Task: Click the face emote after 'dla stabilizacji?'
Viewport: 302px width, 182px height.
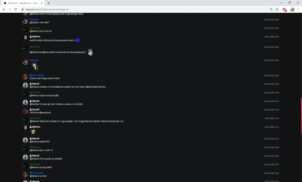Action: pyautogui.click(x=90, y=52)
